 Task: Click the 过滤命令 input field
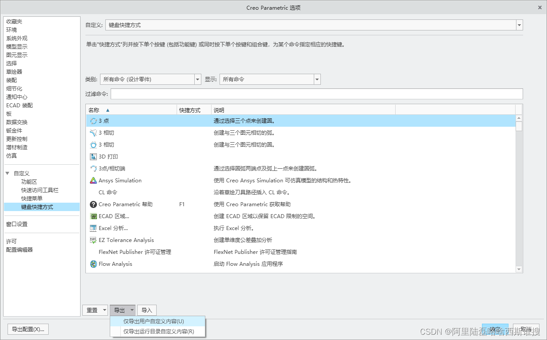coord(317,94)
